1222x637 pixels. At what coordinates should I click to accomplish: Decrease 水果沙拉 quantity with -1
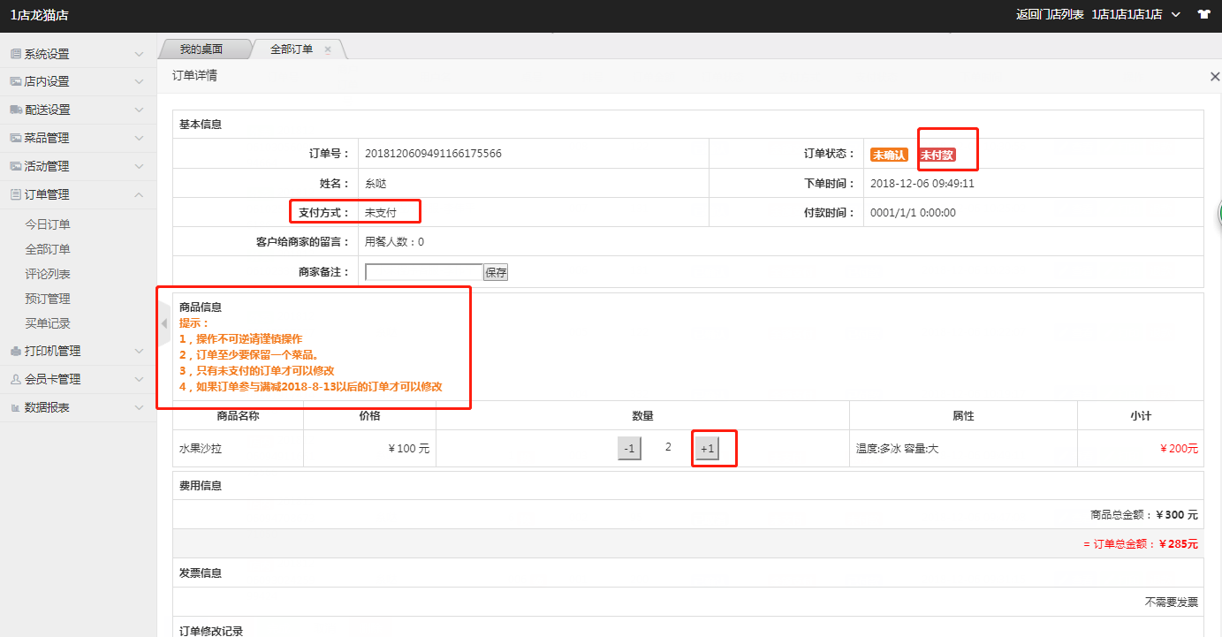[x=629, y=449]
